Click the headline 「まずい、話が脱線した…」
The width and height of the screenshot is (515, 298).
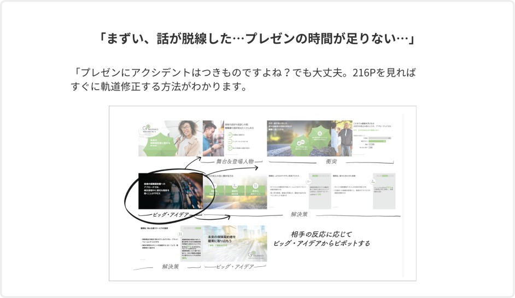(257, 39)
